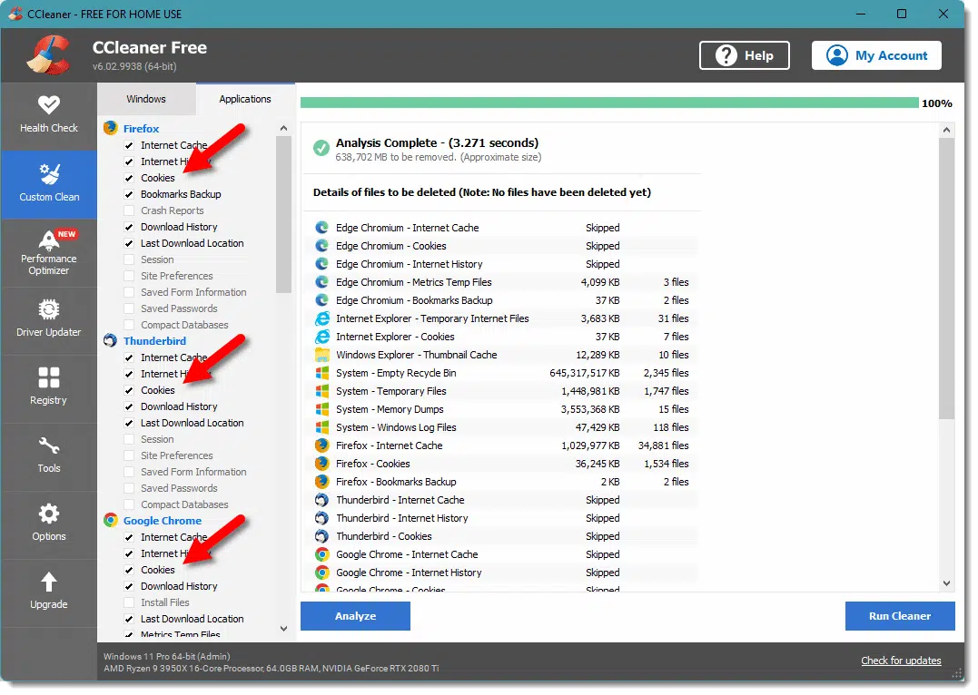Viewport: 978px width, 695px height.
Task: Open the Tools section
Action: (49, 456)
